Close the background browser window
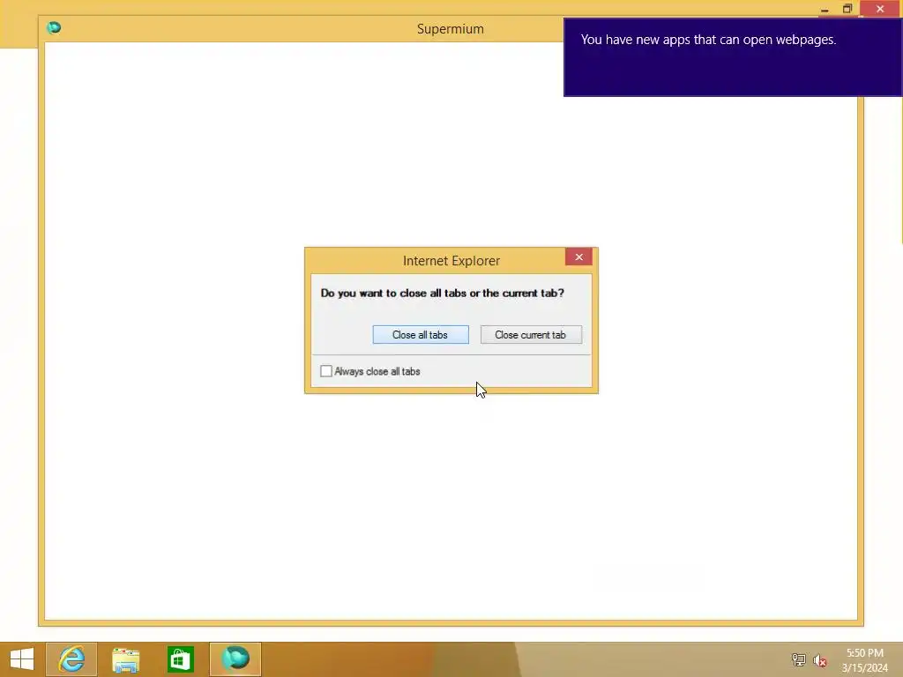Image resolution: width=903 pixels, height=677 pixels. (x=881, y=9)
